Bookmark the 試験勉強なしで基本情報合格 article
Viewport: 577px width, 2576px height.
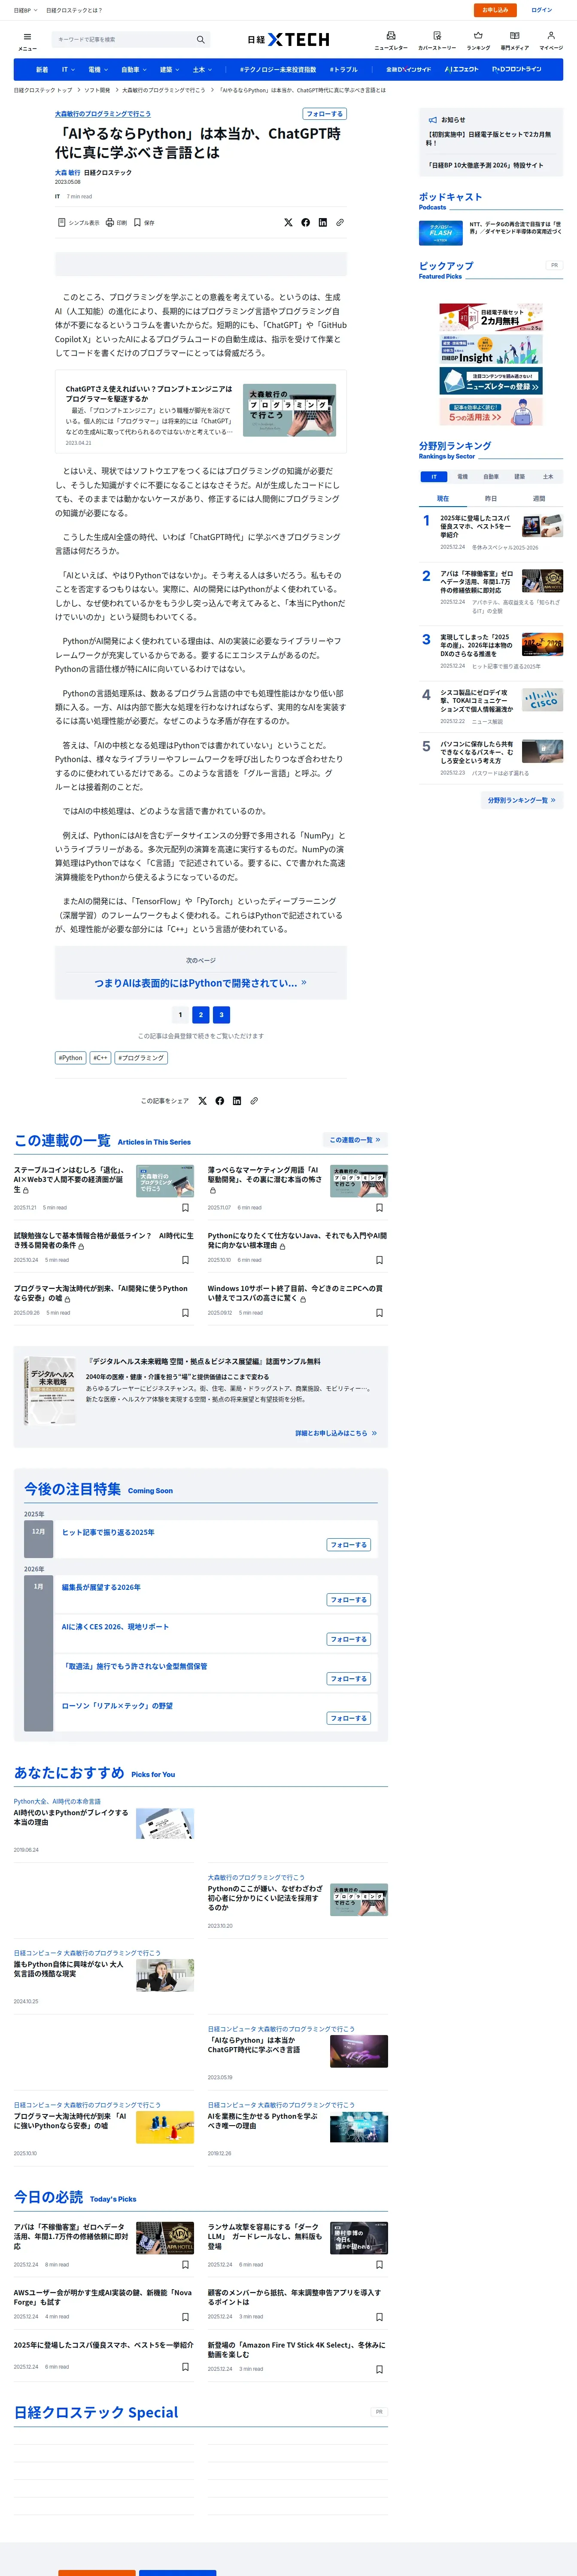[x=185, y=1260]
